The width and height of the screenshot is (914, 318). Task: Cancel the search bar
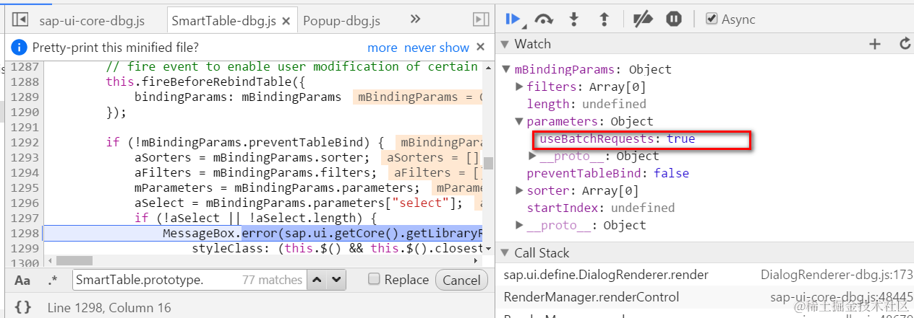pyautogui.click(x=461, y=281)
